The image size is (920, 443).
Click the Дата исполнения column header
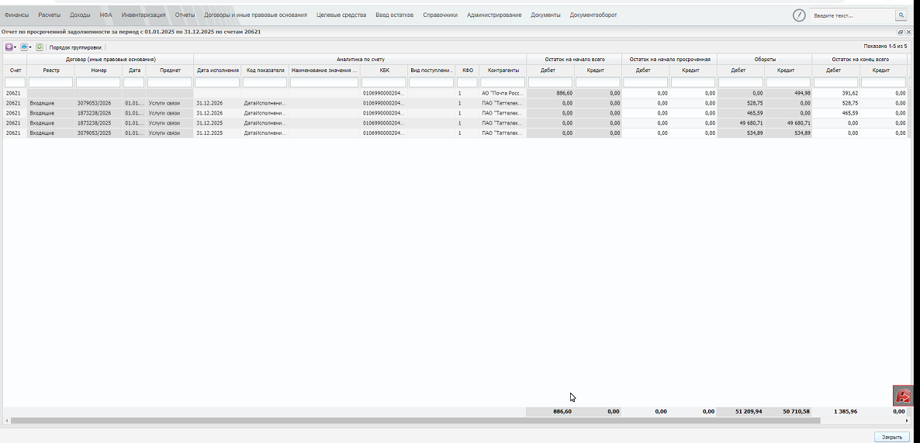[x=218, y=70]
